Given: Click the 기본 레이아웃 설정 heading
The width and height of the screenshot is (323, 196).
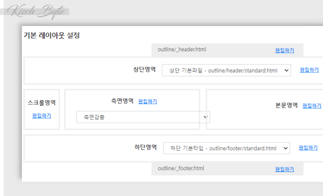Looking at the screenshot, I should pos(52,36).
